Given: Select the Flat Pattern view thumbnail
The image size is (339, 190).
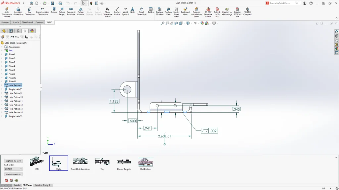Looking at the screenshot, I should click(145, 163).
